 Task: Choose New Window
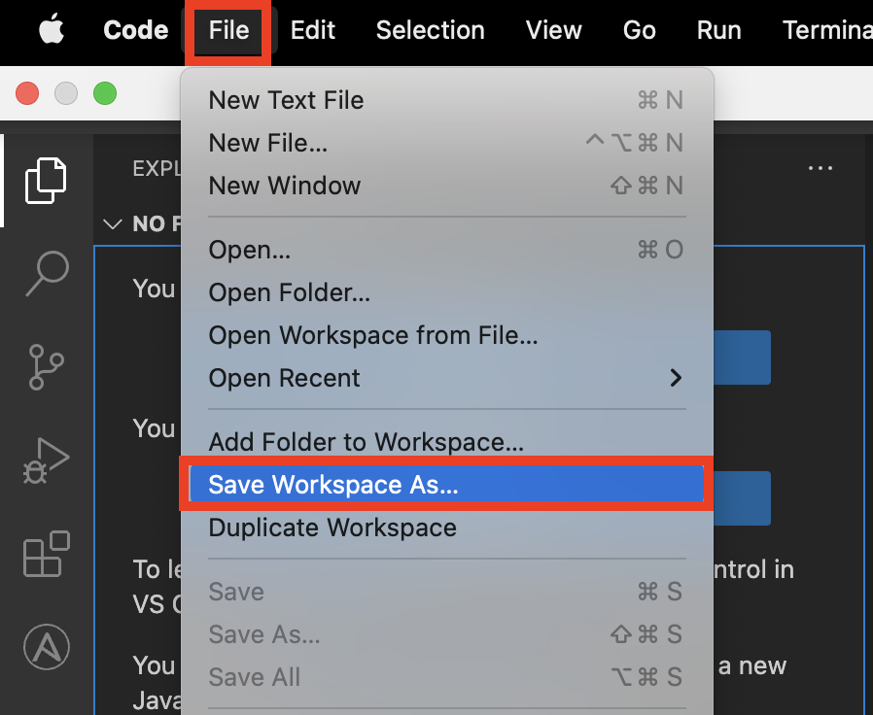(x=447, y=186)
